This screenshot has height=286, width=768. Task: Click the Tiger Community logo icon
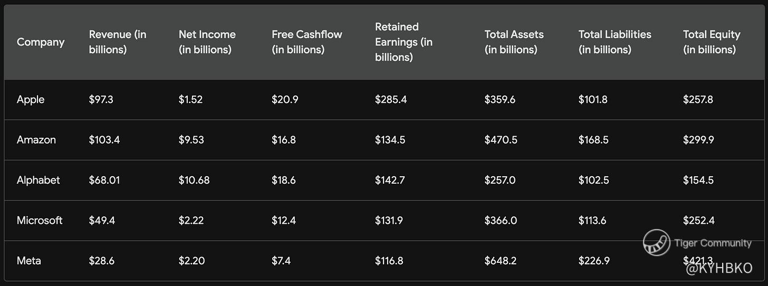[x=656, y=243]
